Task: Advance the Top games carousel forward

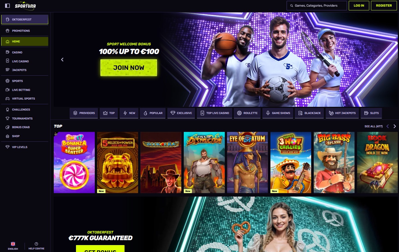Action: coord(395,126)
